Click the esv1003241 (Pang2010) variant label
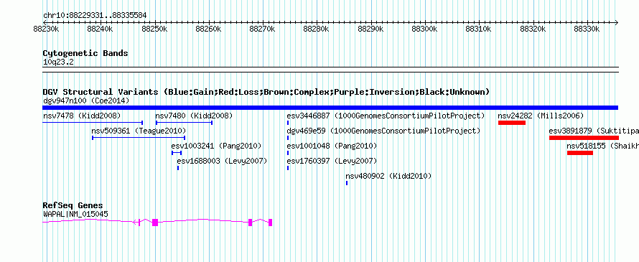639x262 pixels. point(216,146)
